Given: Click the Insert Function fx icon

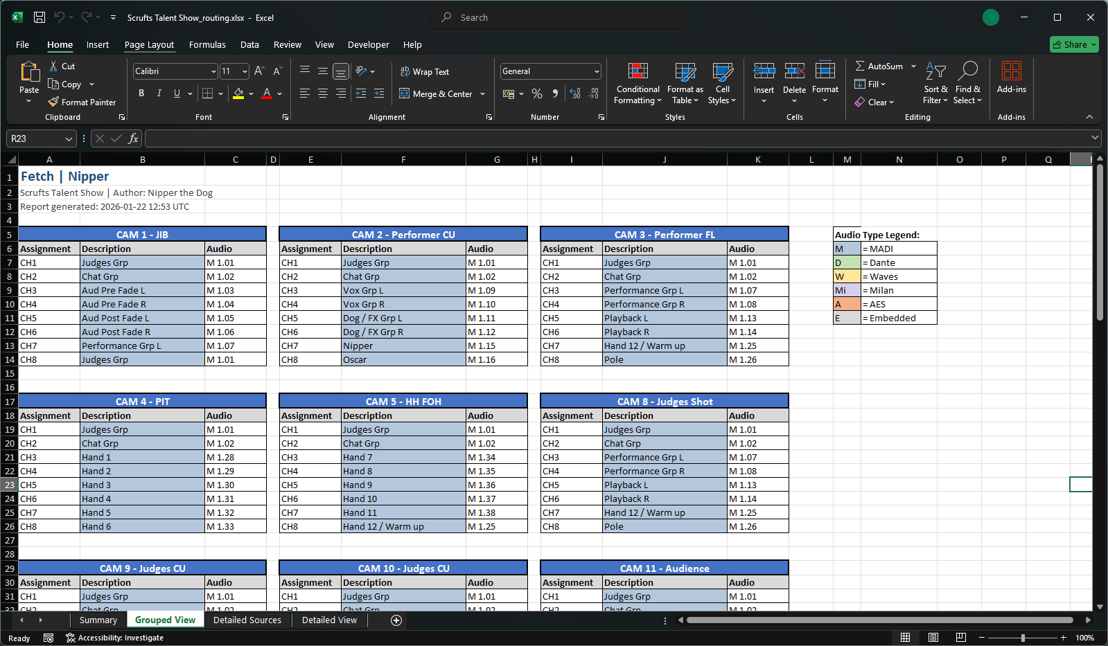Looking at the screenshot, I should pyautogui.click(x=133, y=138).
